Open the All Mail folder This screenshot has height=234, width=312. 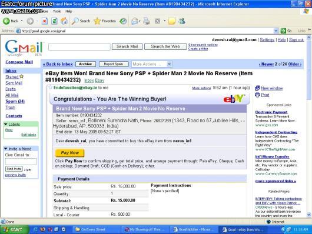(12, 95)
